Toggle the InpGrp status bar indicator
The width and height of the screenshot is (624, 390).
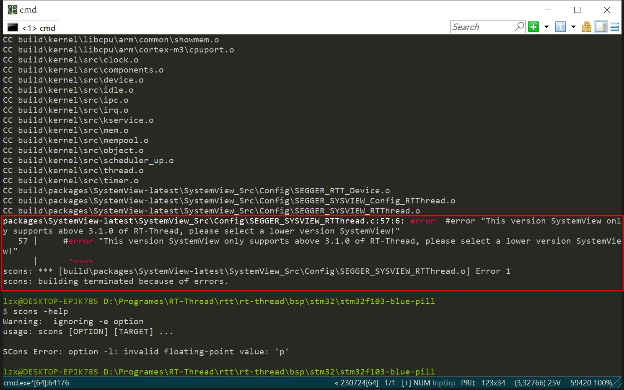pos(444,383)
